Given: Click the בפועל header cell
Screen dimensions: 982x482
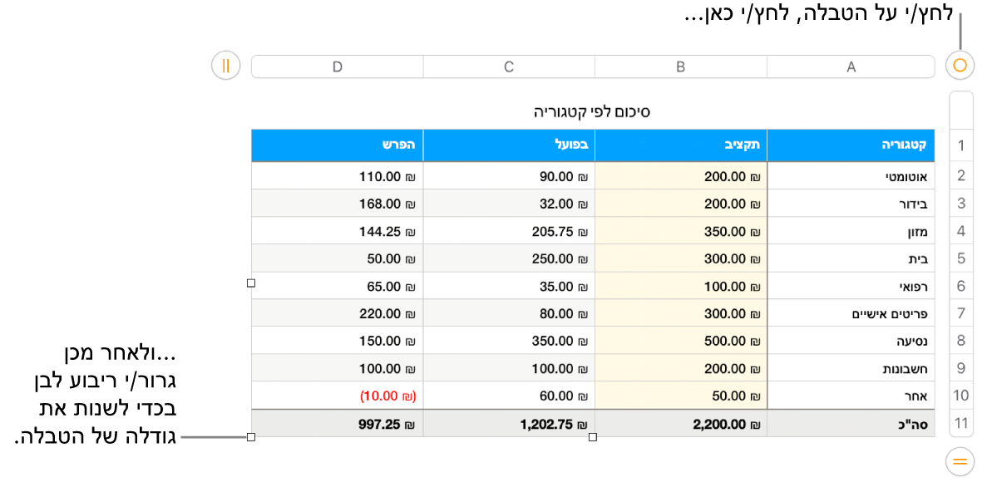Looking at the screenshot, I should pos(509,146).
